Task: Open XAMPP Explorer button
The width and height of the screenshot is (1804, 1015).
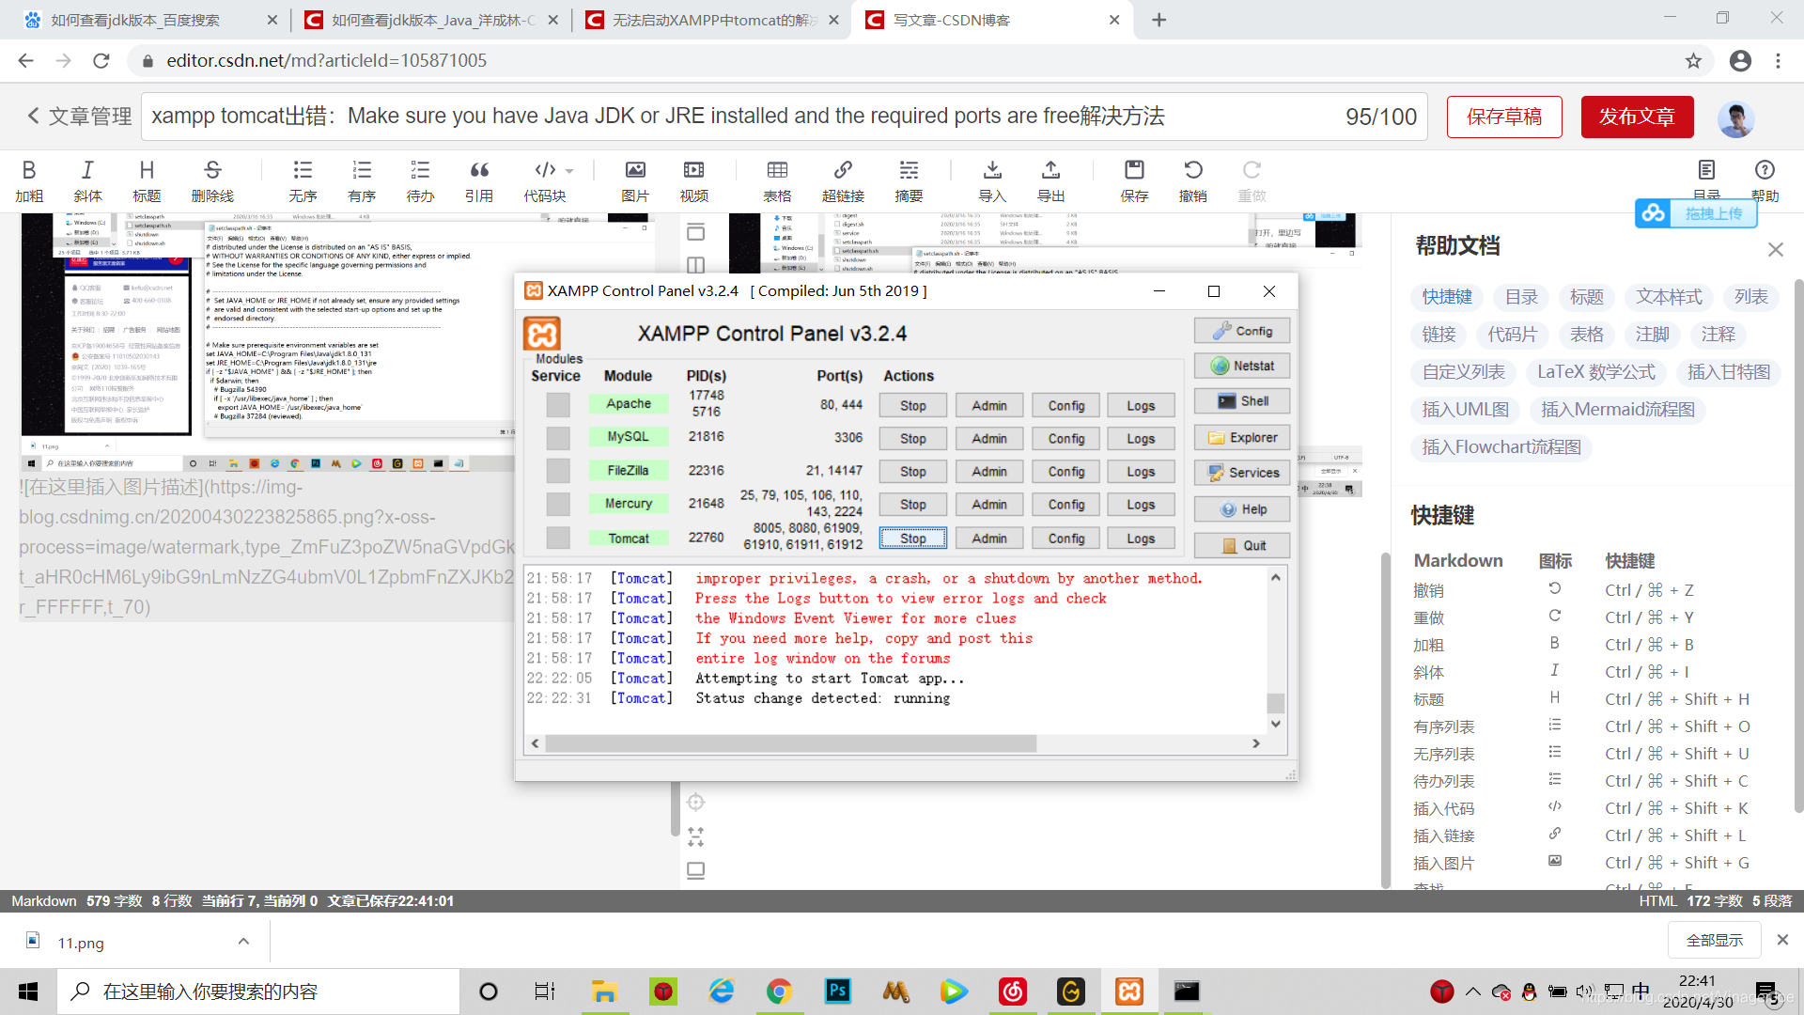Action: pyautogui.click(x=1242, y=438)
